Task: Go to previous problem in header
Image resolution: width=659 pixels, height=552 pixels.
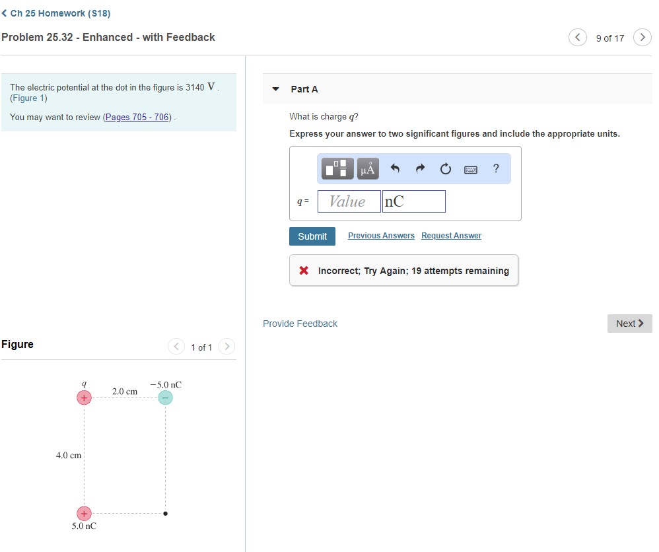Action: (577, 38)
